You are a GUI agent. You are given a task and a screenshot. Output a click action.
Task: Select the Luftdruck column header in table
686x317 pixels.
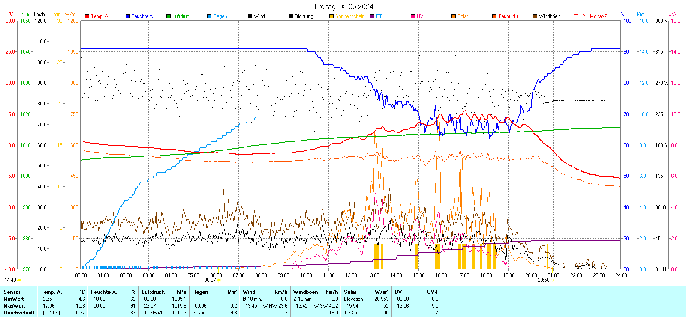pyautogui.click(x=153, y=292)
